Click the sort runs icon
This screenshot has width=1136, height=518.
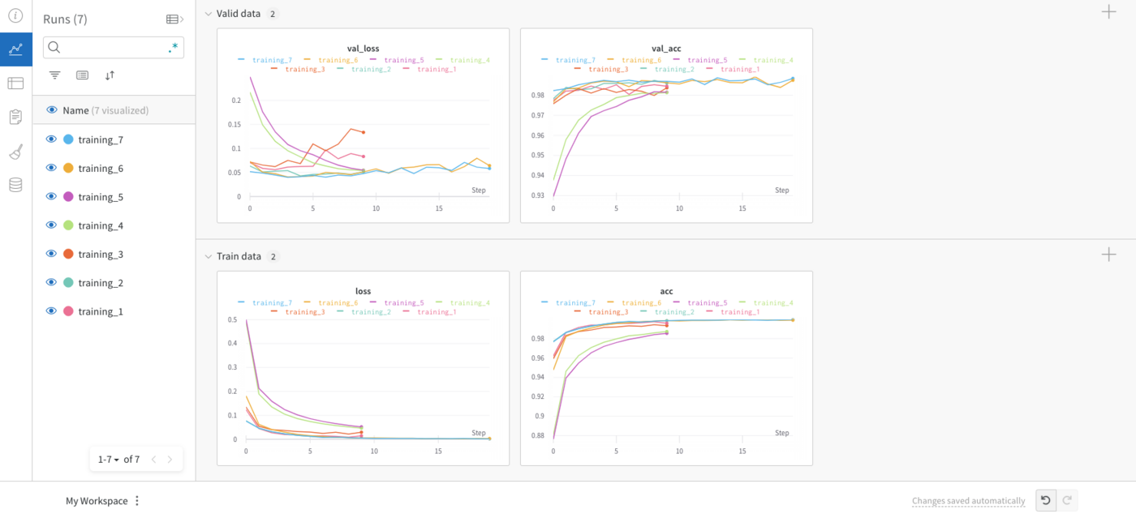pos(110,75)
